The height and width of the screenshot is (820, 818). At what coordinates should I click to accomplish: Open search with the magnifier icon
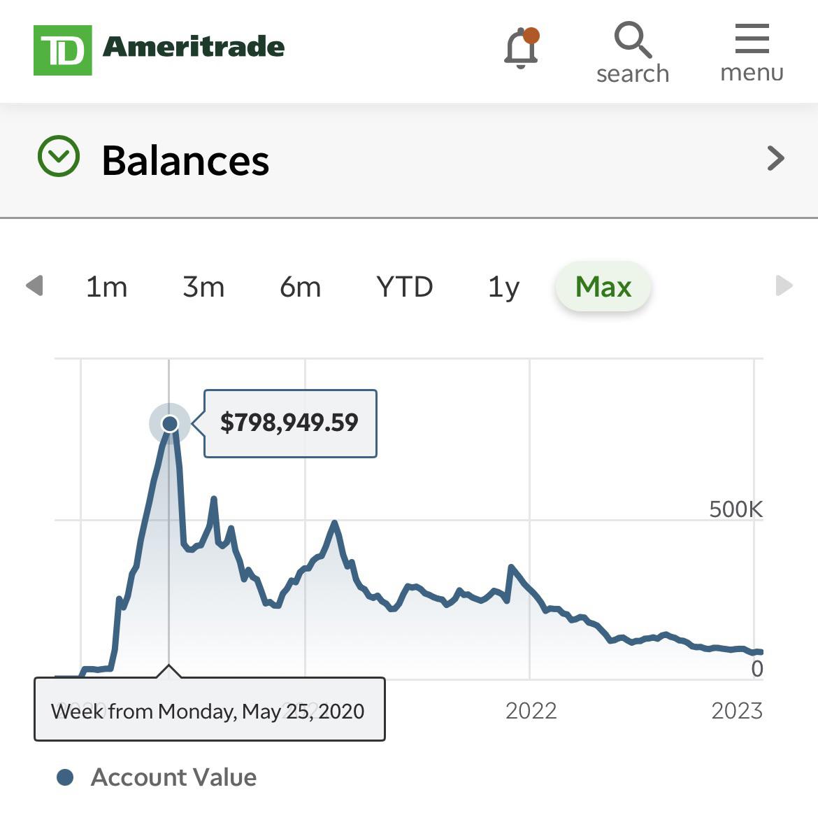[x=633, y=53]
